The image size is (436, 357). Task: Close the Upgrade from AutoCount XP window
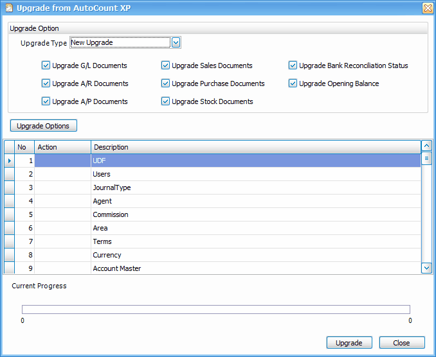427,8
